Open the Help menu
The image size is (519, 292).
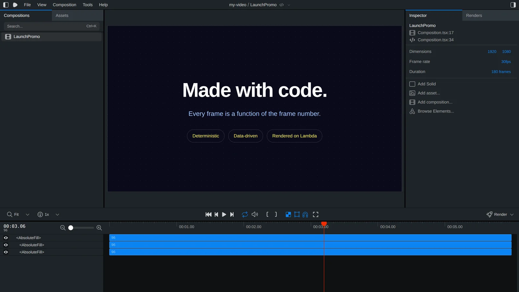[103, 5]
